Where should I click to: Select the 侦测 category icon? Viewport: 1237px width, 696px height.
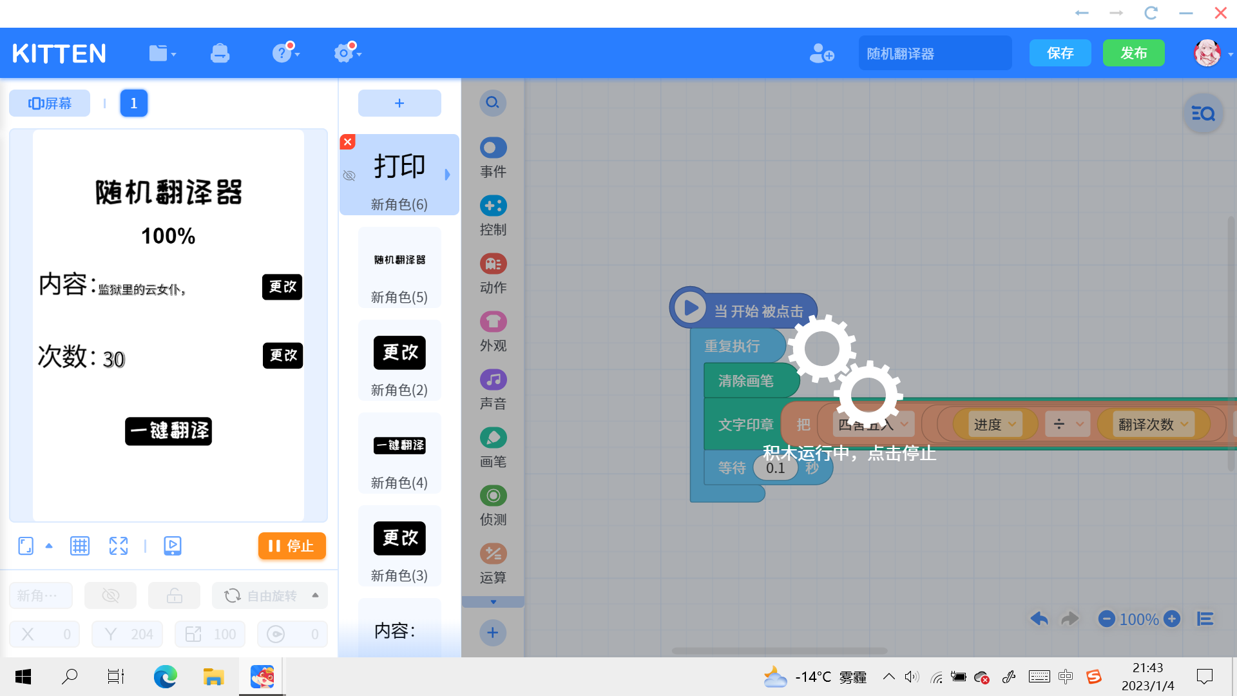tap(493, 496)
